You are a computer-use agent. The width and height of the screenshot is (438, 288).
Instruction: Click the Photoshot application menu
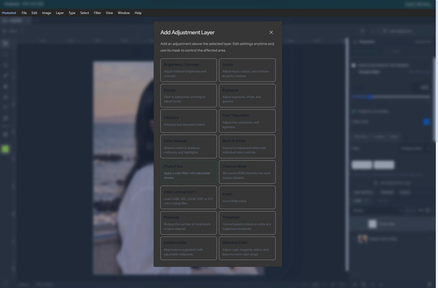(x=9, y=13)
